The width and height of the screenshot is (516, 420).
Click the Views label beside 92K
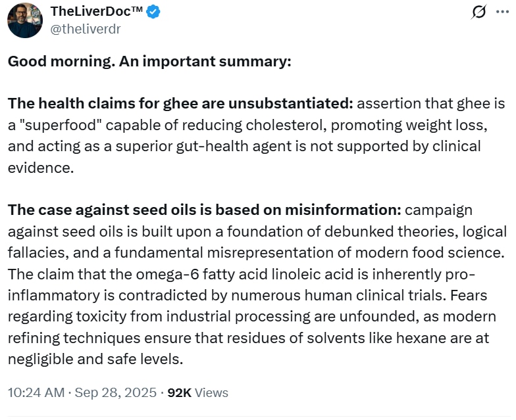click(211, 392)
